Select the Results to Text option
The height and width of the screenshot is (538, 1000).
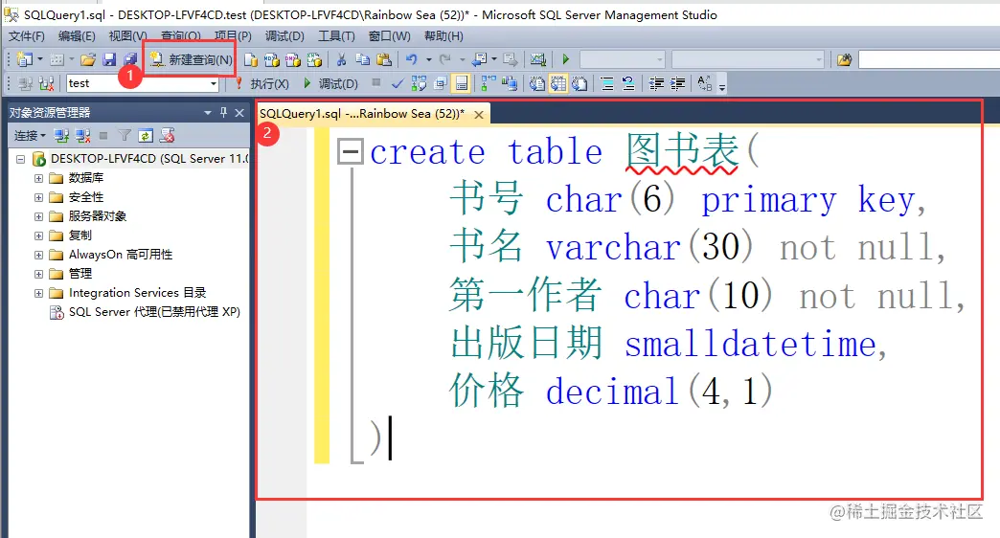537,83
